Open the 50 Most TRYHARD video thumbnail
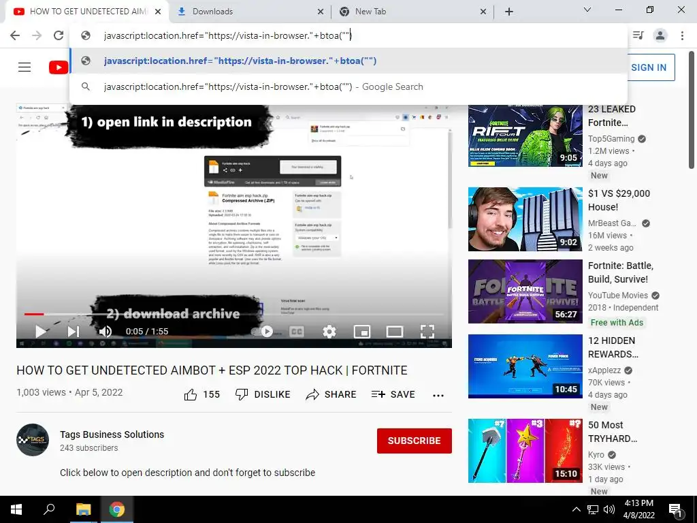 click(x=525, y=451)
